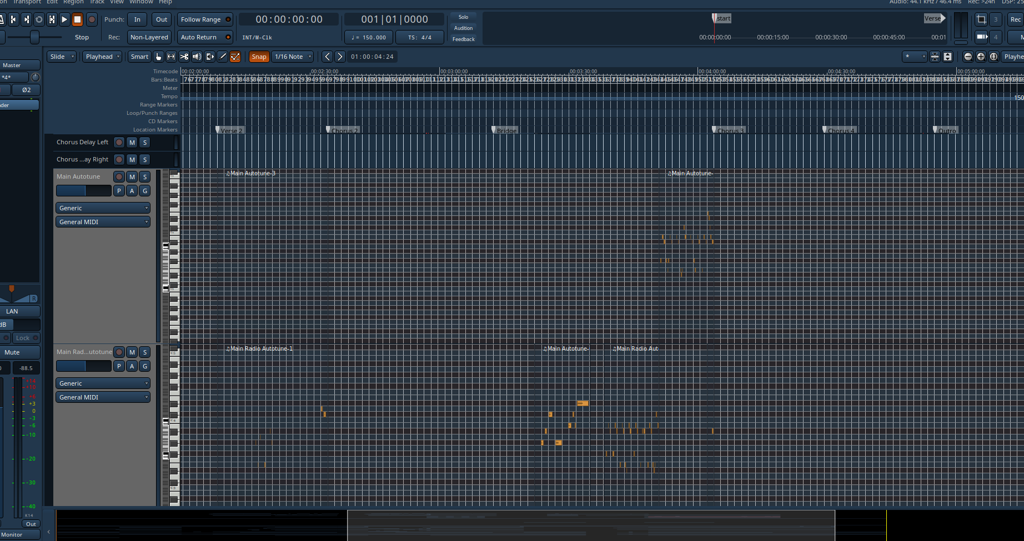The width and height of the screenshot is (1024, 541).
Task: Open the 1/16 Note grid dropdown
Action: tap(293, 57)
